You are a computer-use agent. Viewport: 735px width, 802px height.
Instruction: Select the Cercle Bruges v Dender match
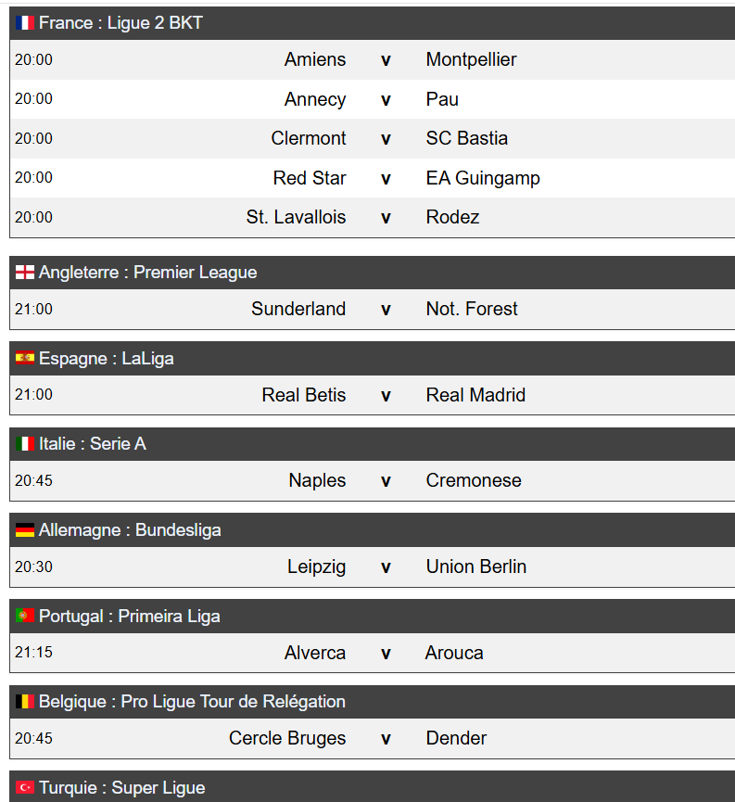386,739
